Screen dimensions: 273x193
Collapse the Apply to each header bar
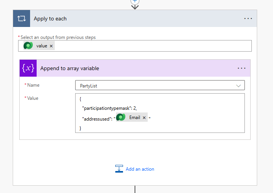[x=135, y=19]
